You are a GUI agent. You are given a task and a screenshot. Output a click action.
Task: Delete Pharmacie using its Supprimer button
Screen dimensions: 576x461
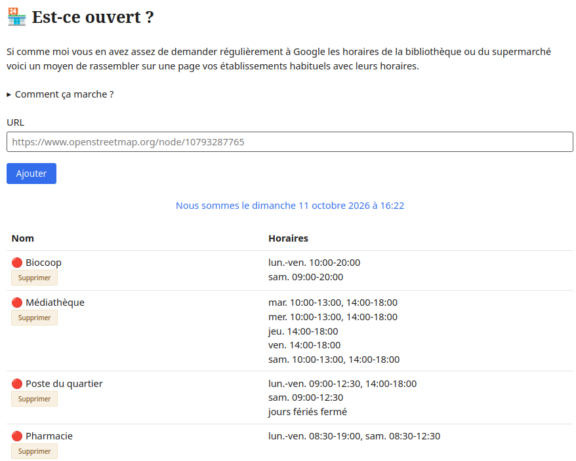pyautogui.click(x=34, y=451)
